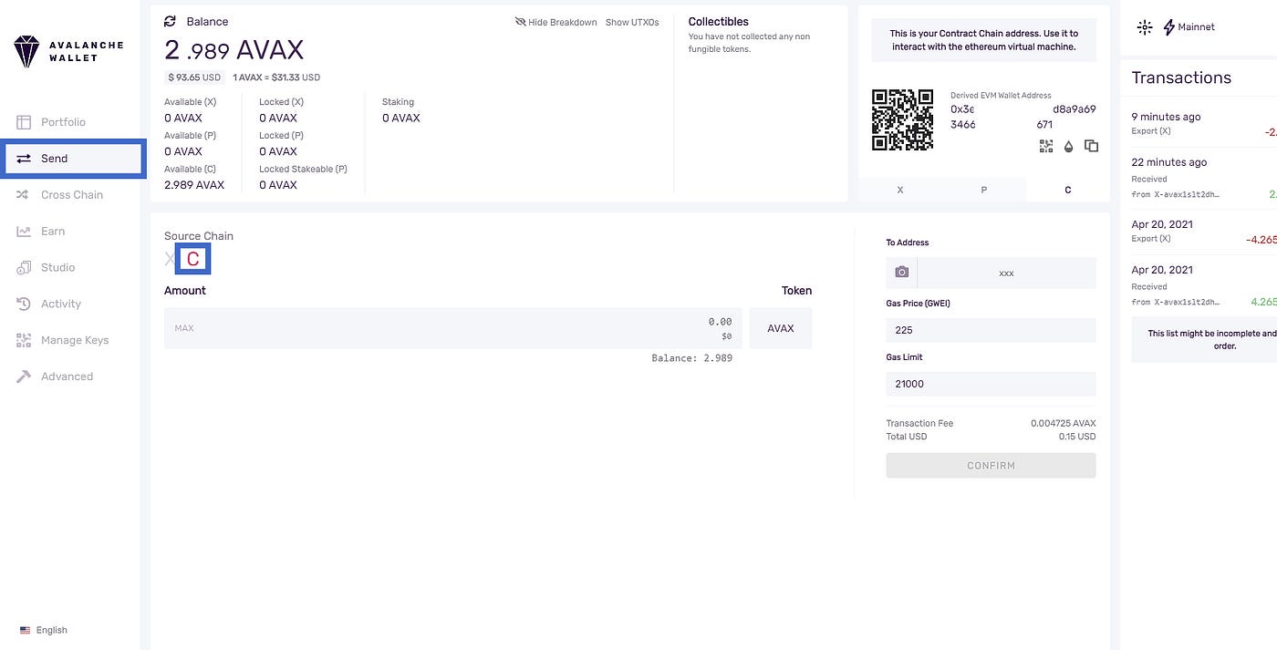Click the amount input field
The height and width of the screenshot is (650, 1277).
[x=453, y=328]
